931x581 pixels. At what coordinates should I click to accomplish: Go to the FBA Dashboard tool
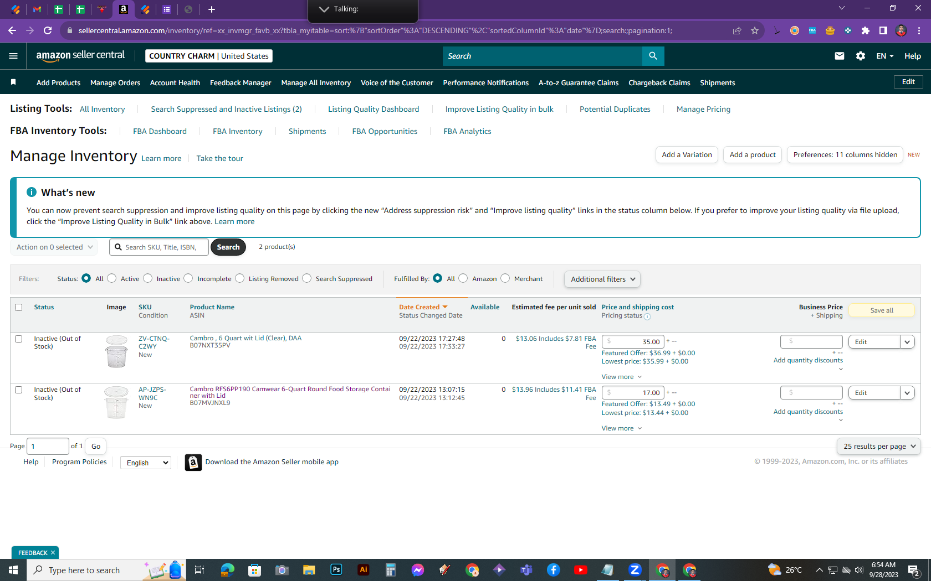tap(160, 131)
